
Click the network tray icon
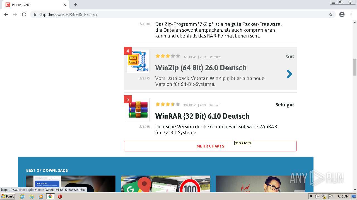pyautogui.click(x=324, y=196)
